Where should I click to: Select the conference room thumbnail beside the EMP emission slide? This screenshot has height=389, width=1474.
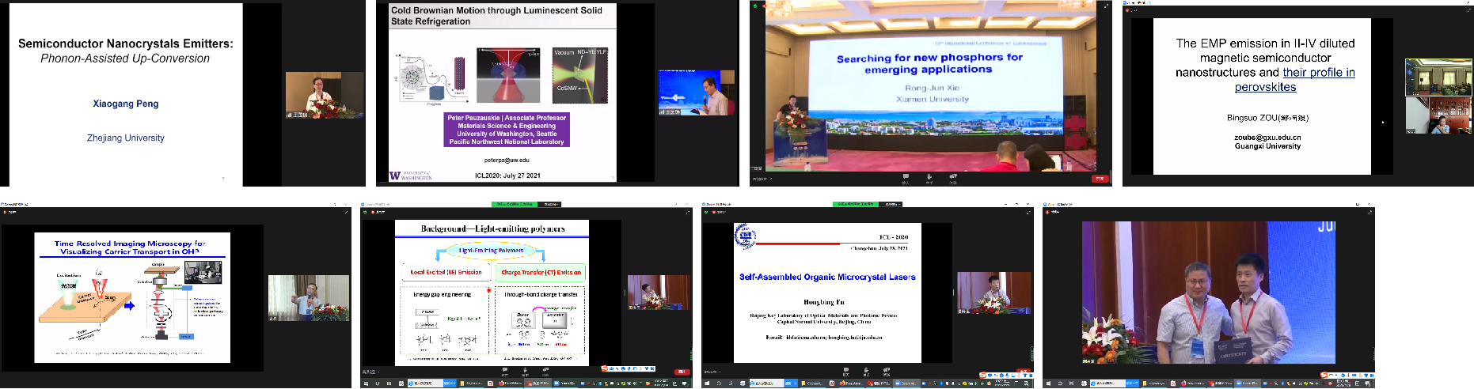[x=1427, y=77]
